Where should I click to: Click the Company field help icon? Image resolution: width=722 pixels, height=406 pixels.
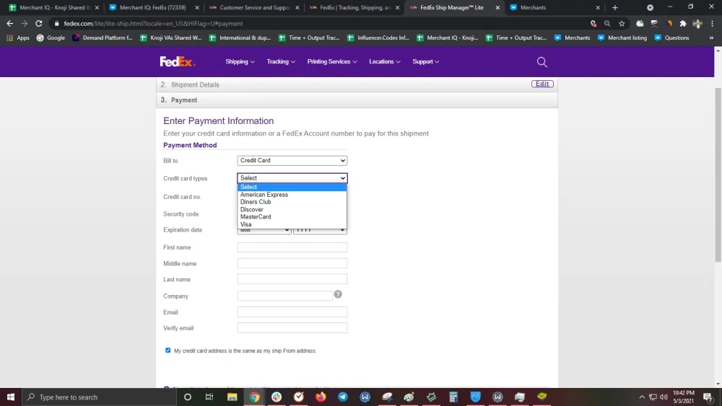[338, 294]
